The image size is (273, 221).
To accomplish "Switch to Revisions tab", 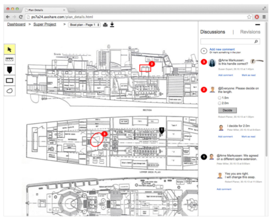I will click(250, 32).
